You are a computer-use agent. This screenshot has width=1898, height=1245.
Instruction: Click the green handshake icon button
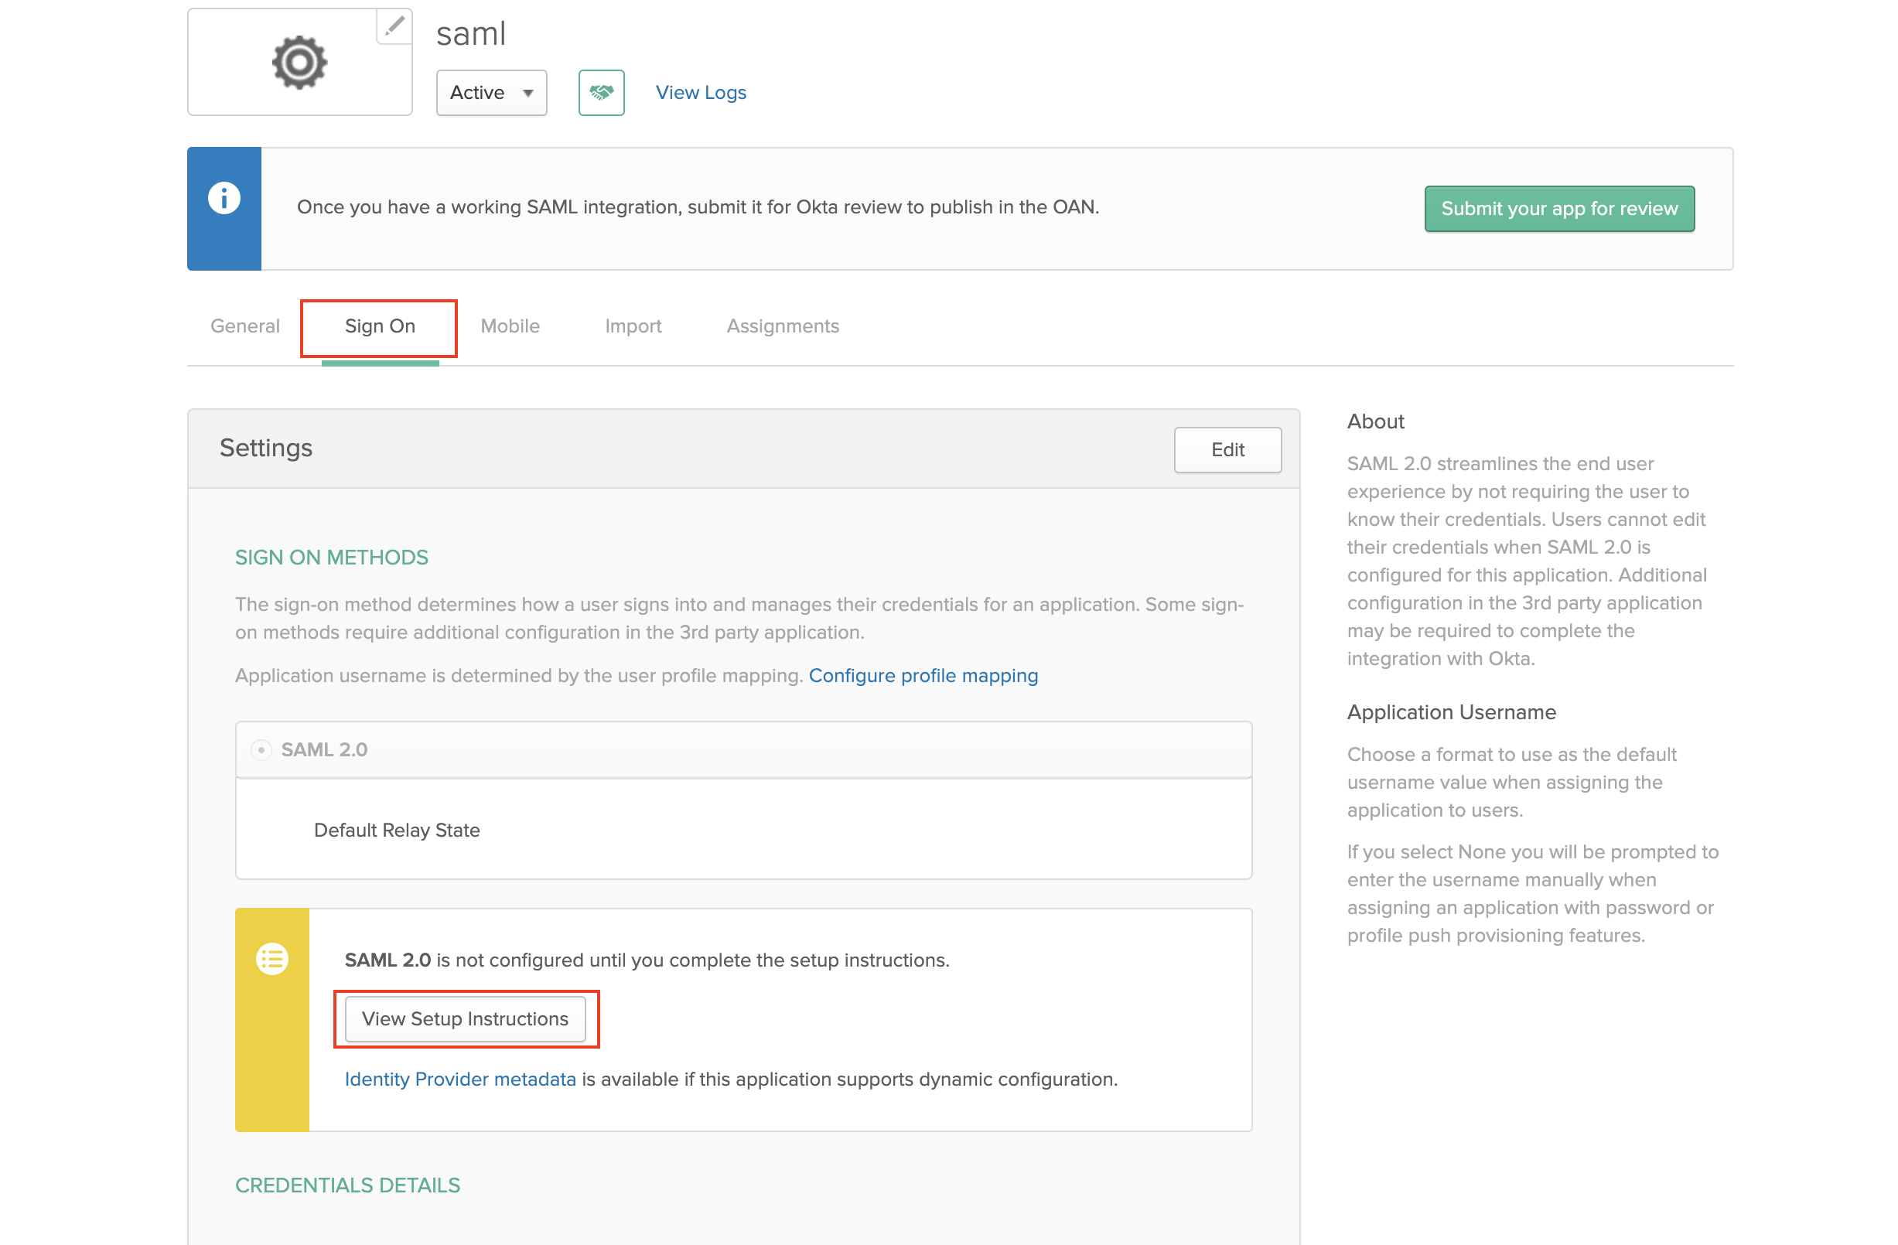pyautogui.click(x=600, y=93)
